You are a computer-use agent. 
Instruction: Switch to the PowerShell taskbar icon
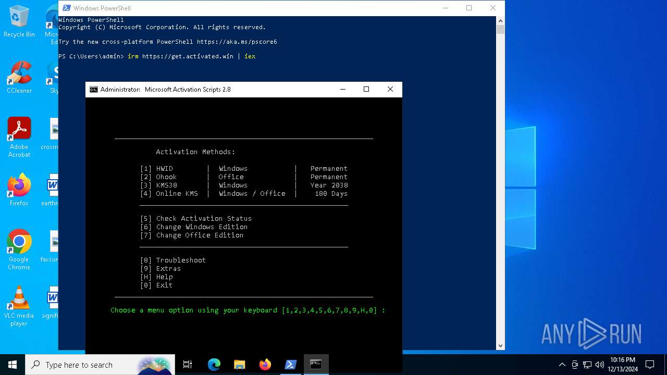pyautogui.click(x=290, y=365)
